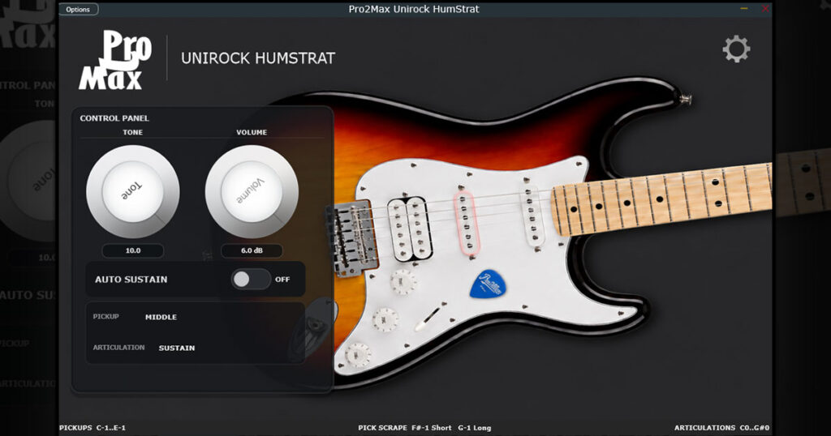Click the pickup selector switch on guitar
Screen dimensions: 831x436
pos(427,319)
